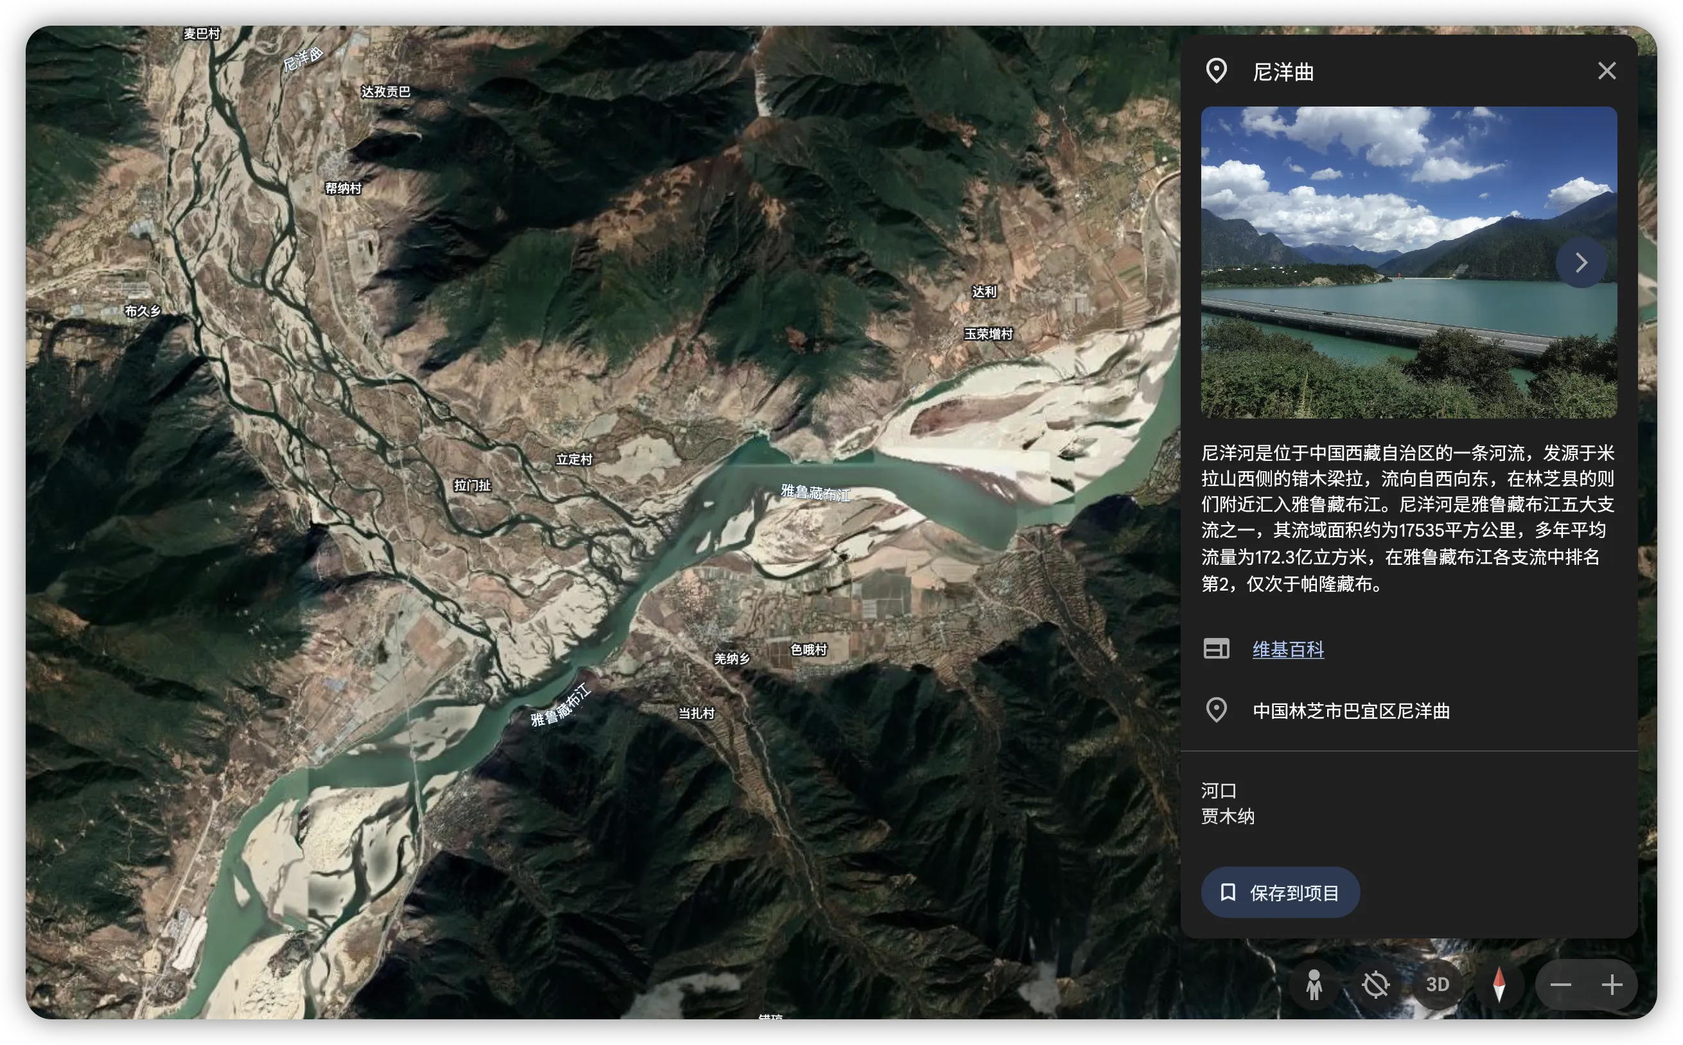Click the Pegman street view icon
The image size is (1683, 1045).
[x=1314, y=984]
